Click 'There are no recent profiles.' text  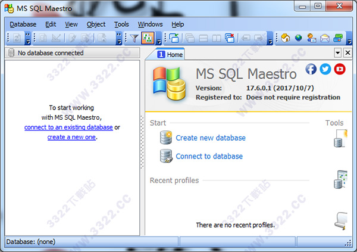tap(236, 225)
